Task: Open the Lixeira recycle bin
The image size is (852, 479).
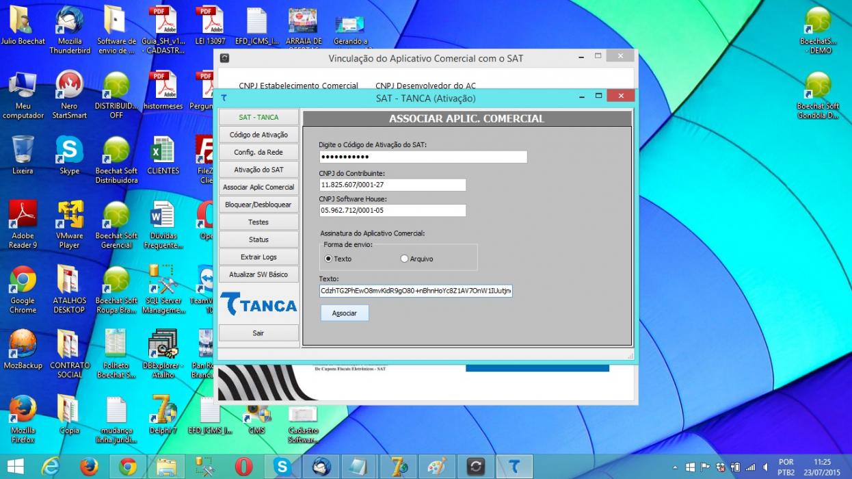Action: click(23, 155)
